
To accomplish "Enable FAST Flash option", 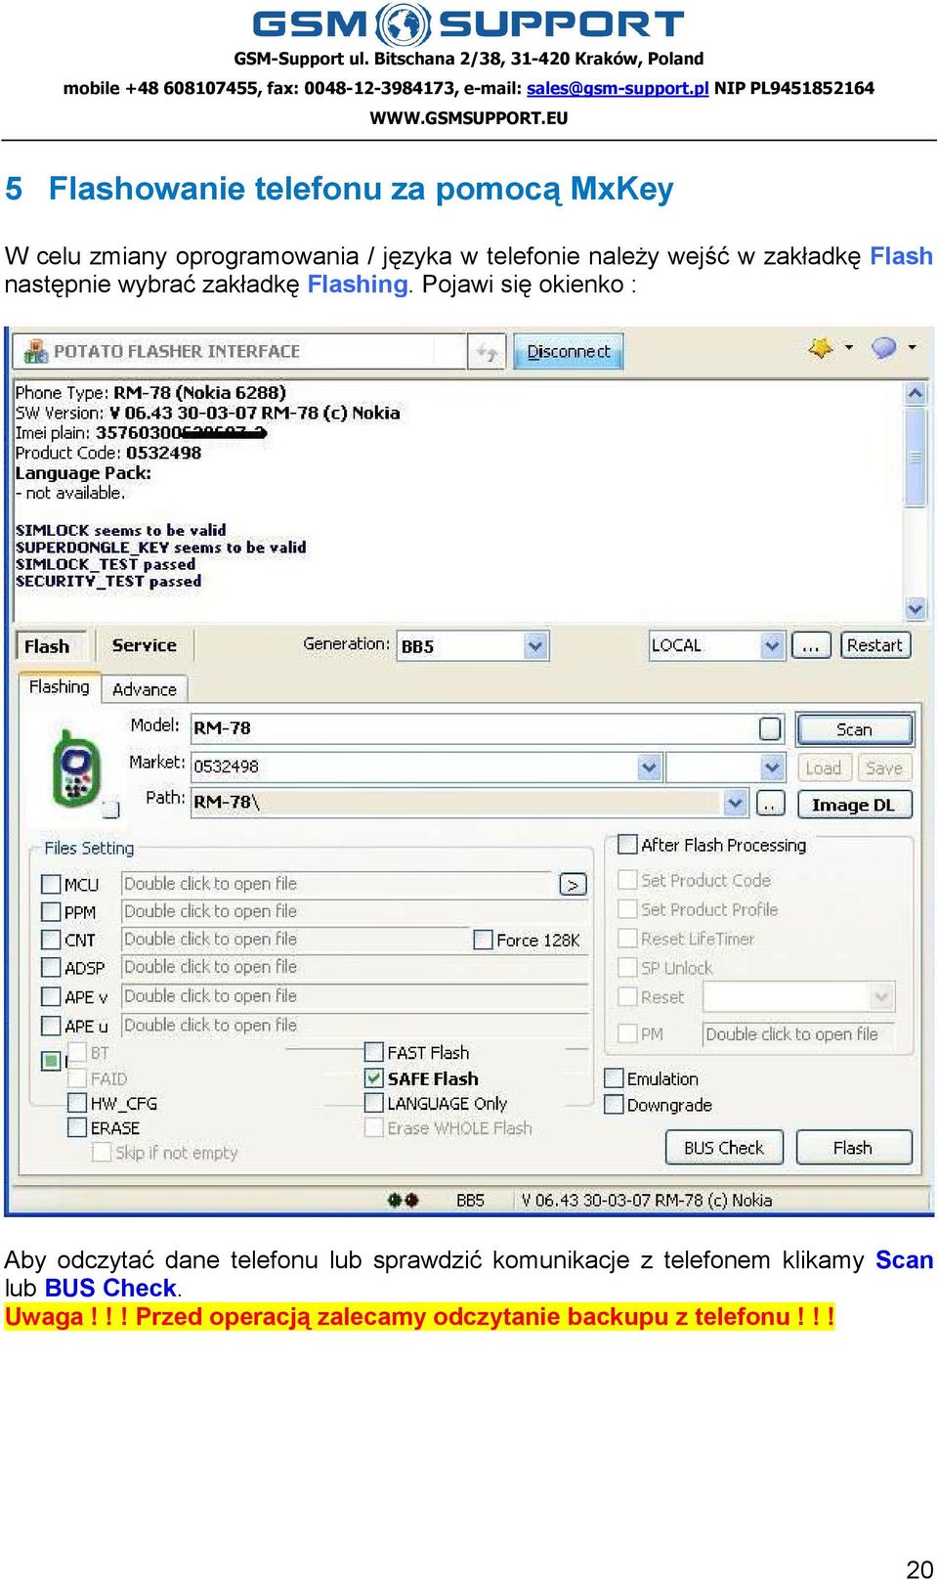I will point(373,1052).
